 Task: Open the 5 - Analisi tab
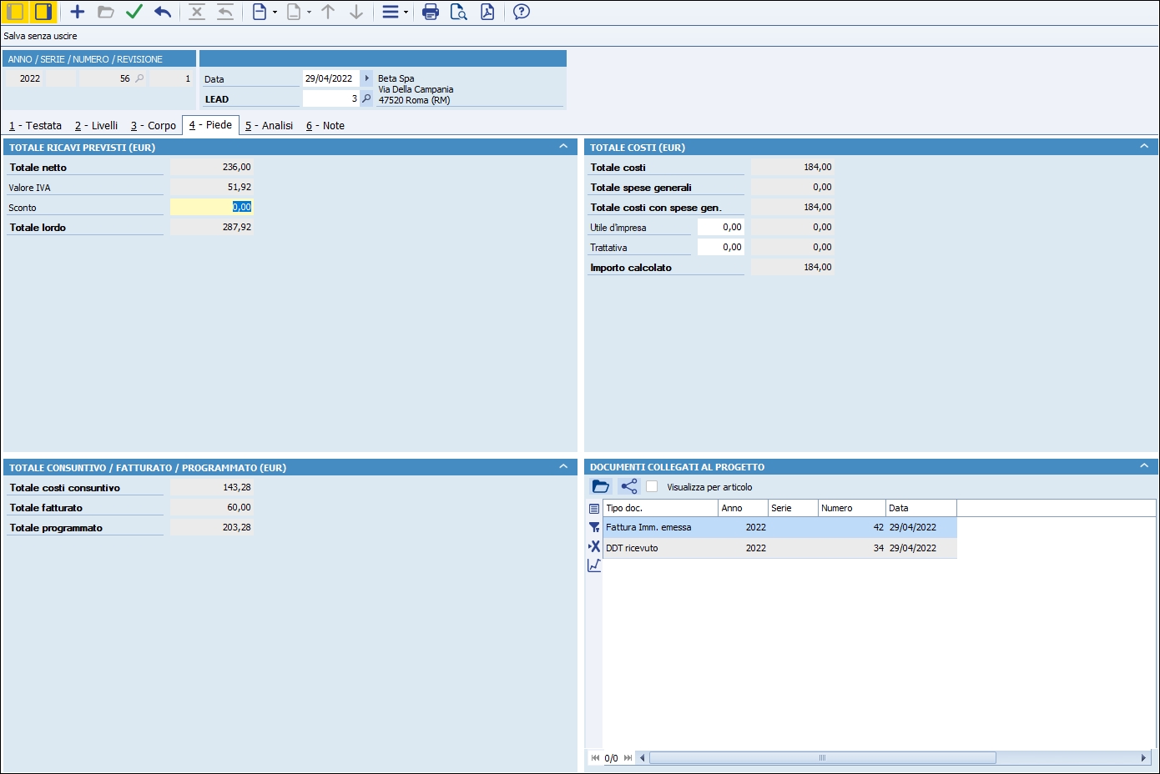click(x=269, y=126)
